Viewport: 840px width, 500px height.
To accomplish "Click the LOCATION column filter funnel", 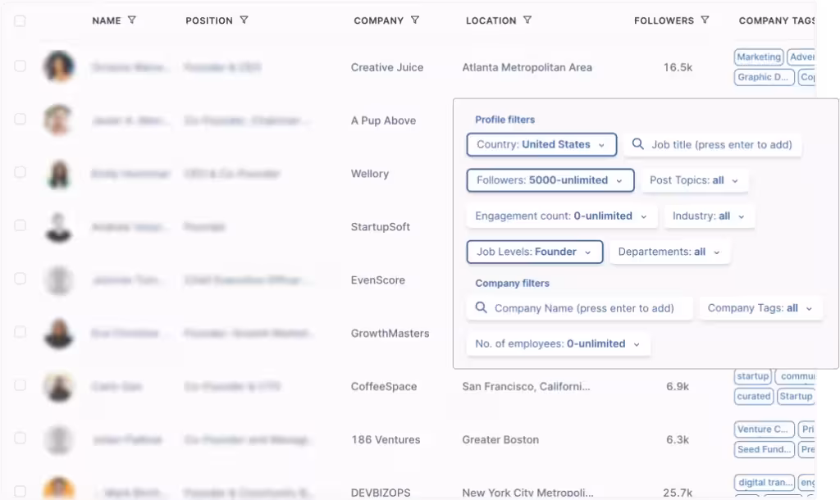I will coord(527,20).
